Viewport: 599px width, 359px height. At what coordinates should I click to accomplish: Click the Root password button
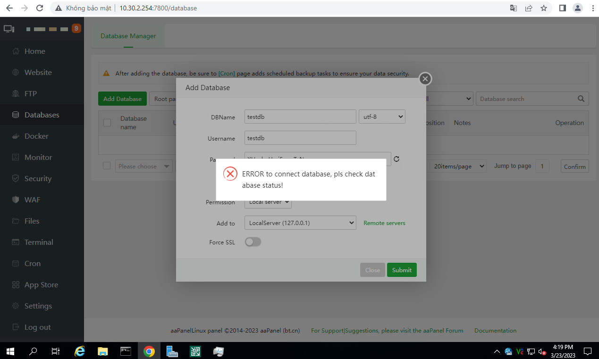click(x=163, y=99)
